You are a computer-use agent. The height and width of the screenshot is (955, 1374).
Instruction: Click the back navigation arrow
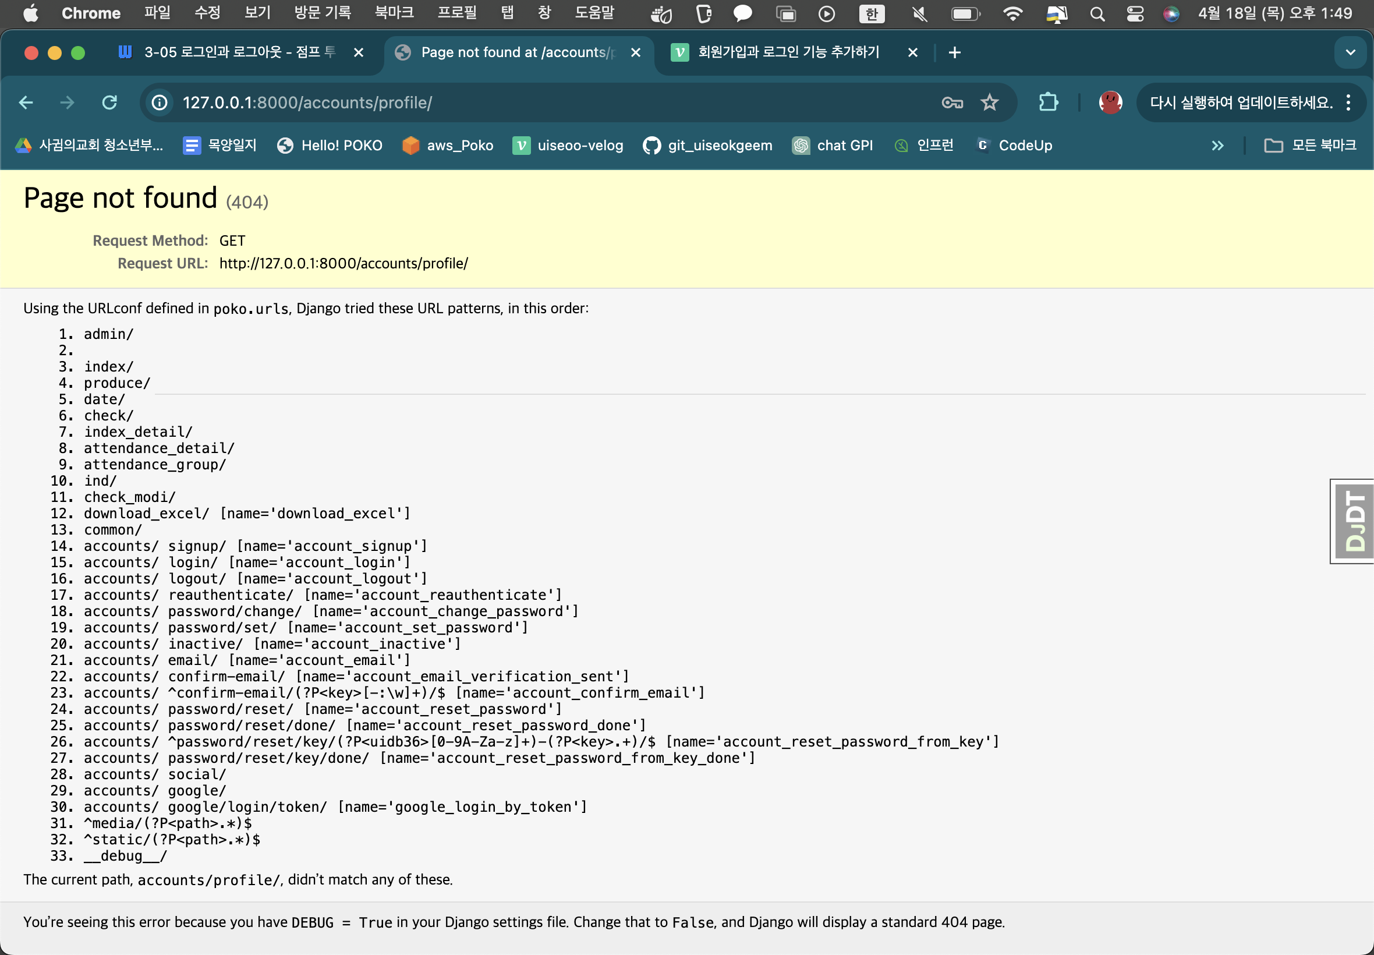click(x=26, y=102)
